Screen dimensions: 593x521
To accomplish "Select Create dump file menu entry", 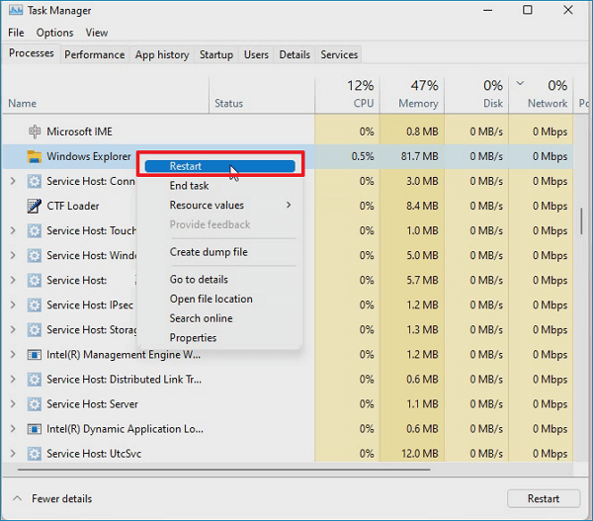I will tap(209, 252).
